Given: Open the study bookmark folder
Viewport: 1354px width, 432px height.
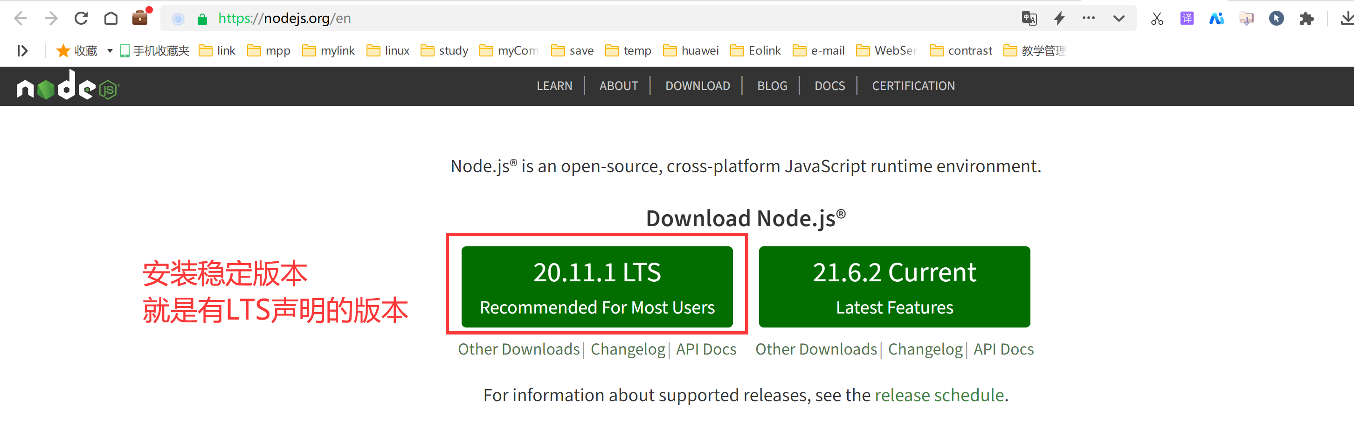Looking at the screenshot, I should 445,50.
